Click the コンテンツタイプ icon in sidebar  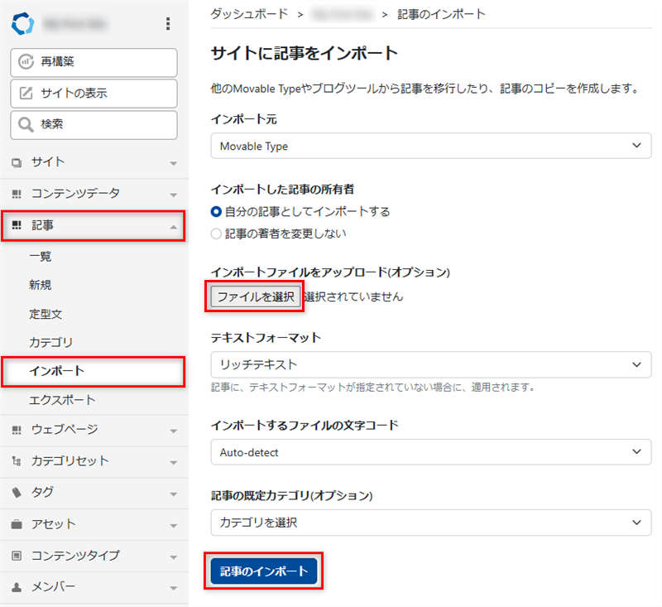[x=17, y=556]
